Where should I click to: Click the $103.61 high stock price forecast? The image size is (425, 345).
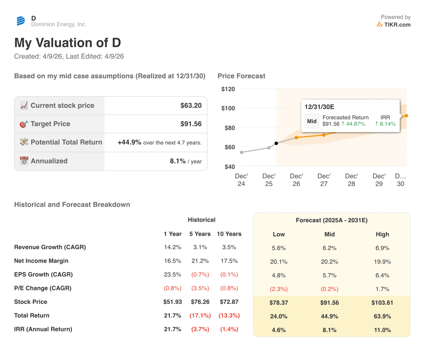[382, 302]
